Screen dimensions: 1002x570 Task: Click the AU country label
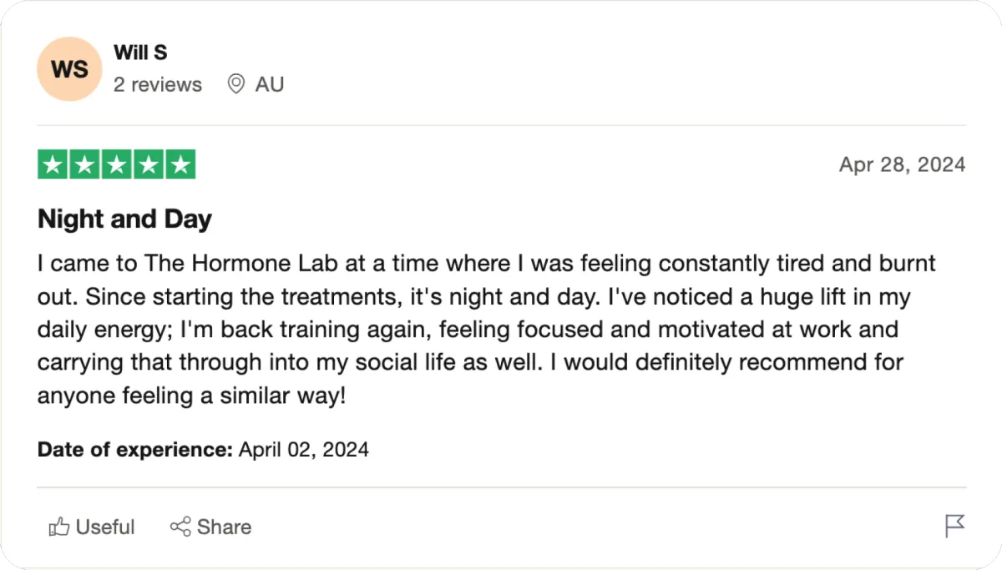tap(269, 84)
